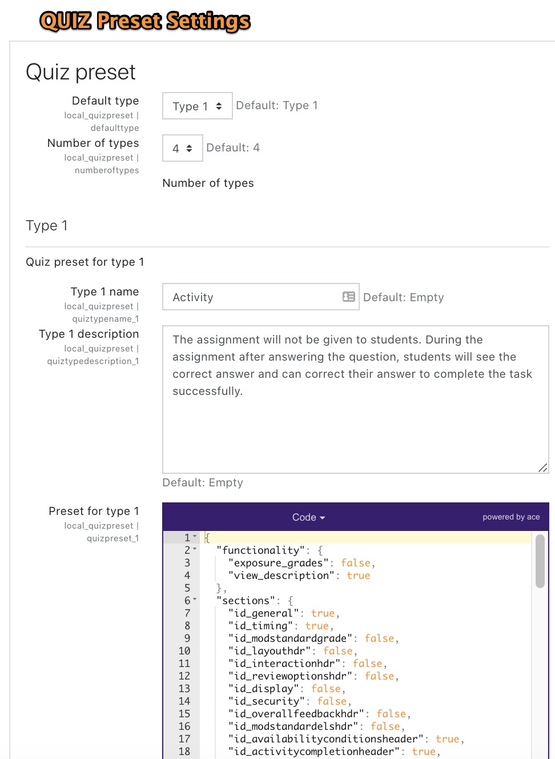
Task: Collapse the functionality block via line 2 fold arrow
Action: (x=195, y=549)
